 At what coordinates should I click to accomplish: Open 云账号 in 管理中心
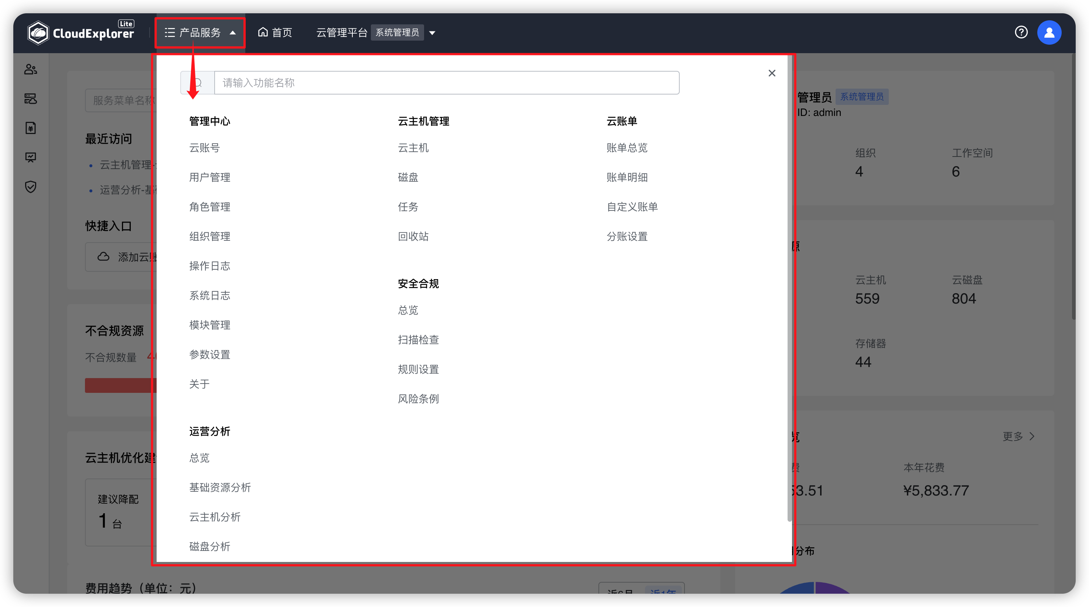204,148
